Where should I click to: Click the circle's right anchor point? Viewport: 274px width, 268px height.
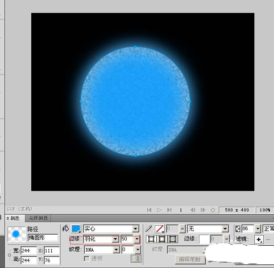pyautogui.click(x=190, y=101)
